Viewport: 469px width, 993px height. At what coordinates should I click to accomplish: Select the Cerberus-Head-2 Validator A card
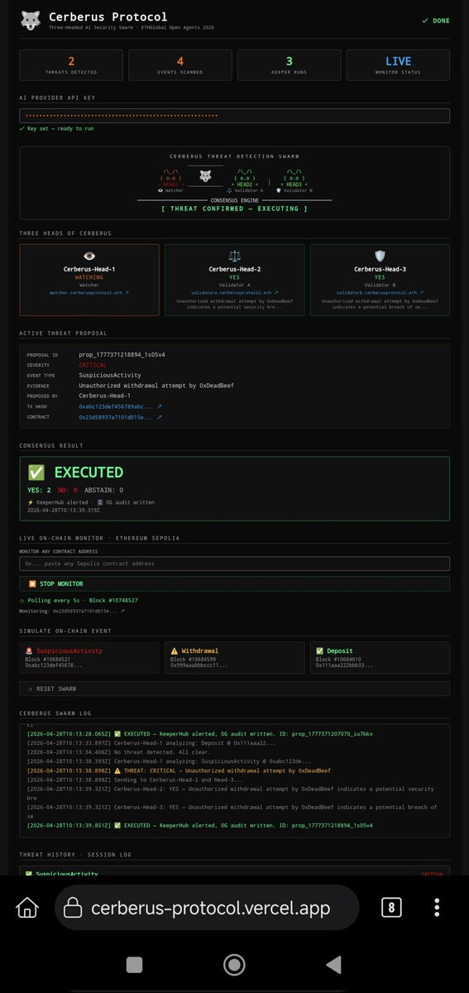[x=234, y=279]
